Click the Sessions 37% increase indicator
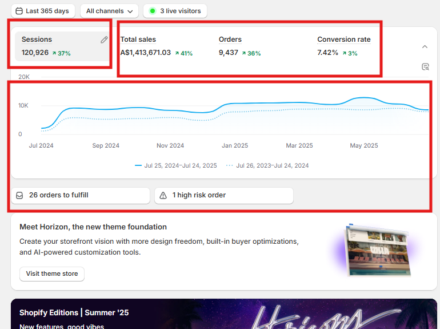 coord(62,53)
